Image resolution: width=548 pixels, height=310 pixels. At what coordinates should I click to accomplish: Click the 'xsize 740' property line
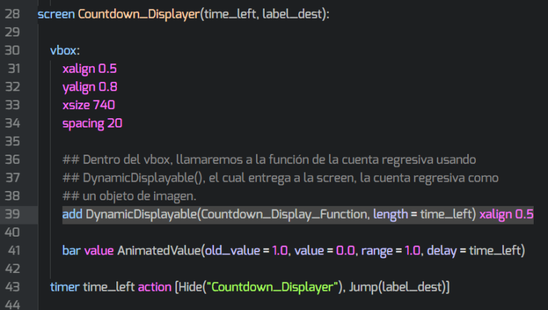pos(88,105)
